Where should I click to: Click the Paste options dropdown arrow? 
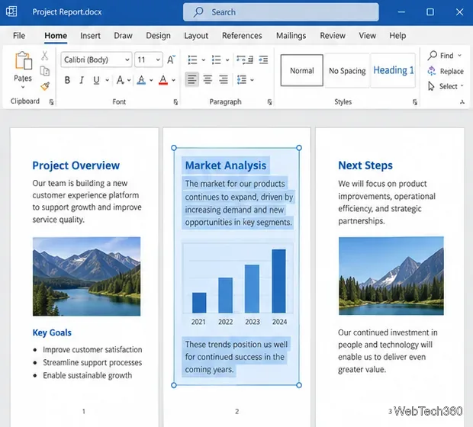coord(23,87)
